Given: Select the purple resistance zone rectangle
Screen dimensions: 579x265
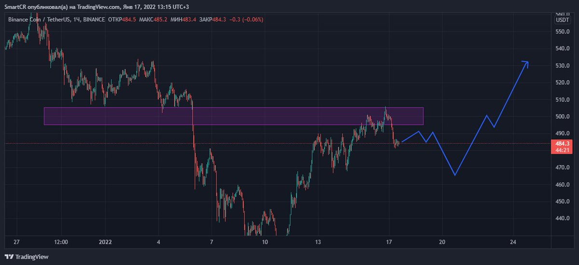Looking at the screenshot, I should coord(234,116).
